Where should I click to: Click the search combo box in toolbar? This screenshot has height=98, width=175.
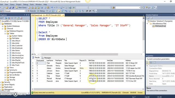tap(128, 8)
